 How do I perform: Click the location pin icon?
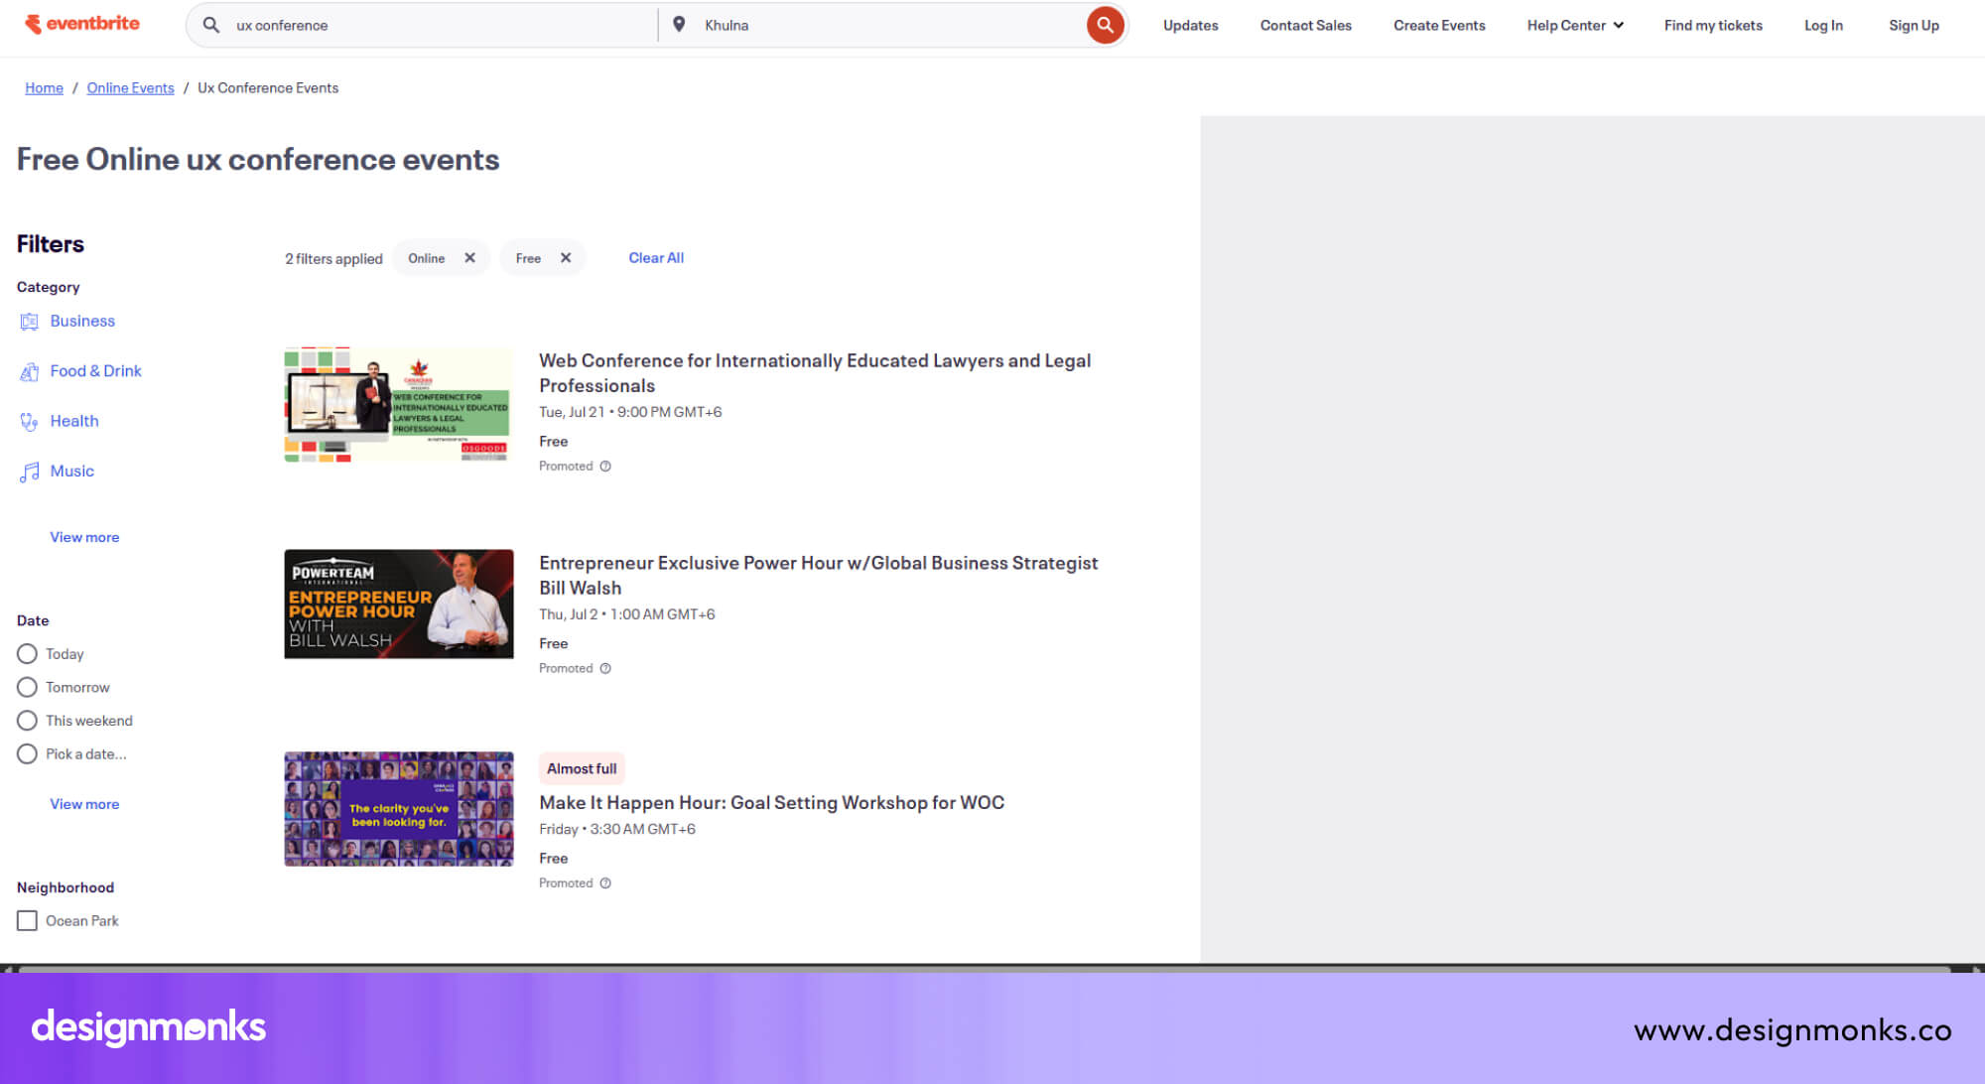pyautogui.click(x=679, y=24)
